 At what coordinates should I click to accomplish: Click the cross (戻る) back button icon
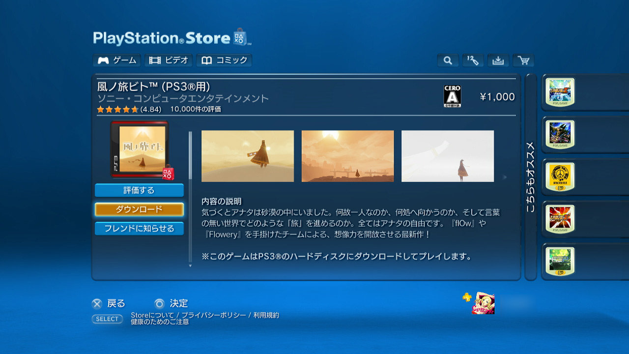click(98, 303)
